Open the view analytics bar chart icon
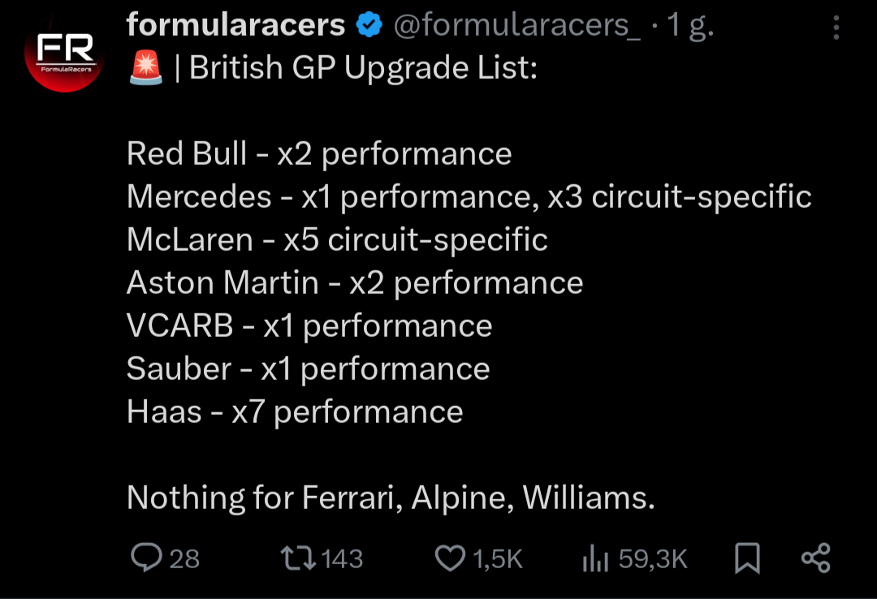877x599 pixels. coord(596,558)
